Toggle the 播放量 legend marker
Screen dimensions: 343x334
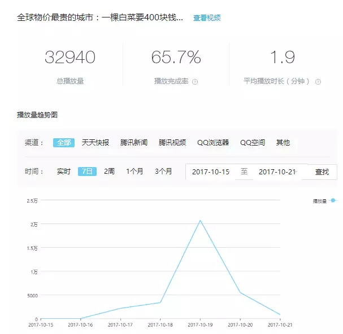[x=333, y=200]
